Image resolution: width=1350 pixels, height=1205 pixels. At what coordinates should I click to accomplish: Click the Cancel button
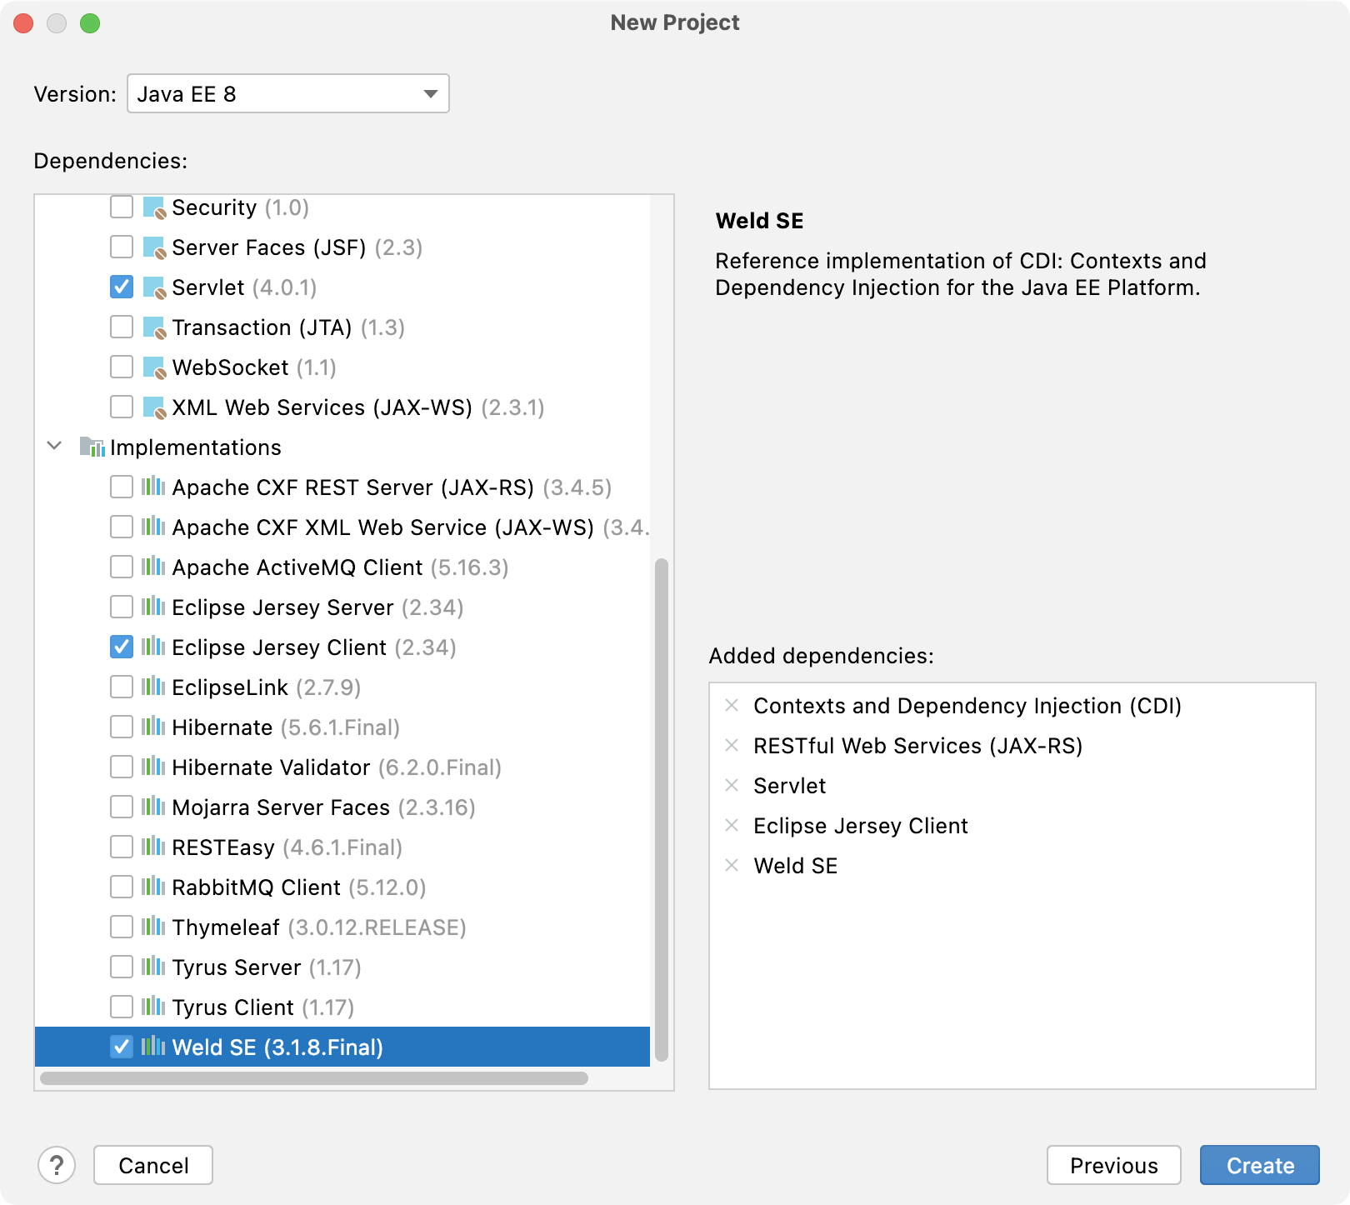coord(153,1165)
